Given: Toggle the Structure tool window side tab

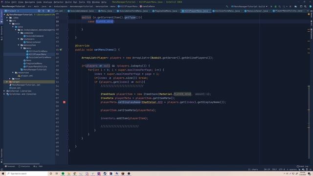Looking at the screenshot, I should 1,33.
